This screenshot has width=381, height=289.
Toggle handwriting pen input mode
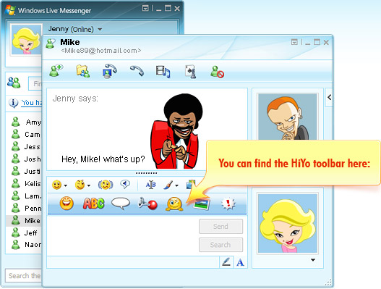pyautogui.click(x=226, y=262)
